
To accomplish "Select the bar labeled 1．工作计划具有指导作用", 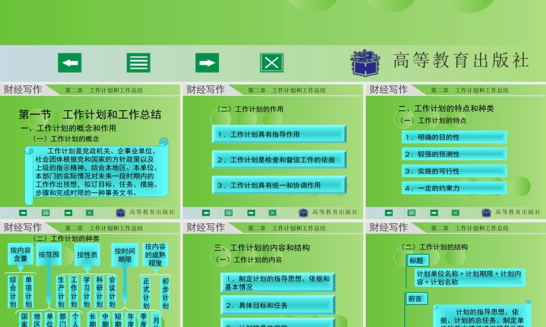I will [279, 134].
